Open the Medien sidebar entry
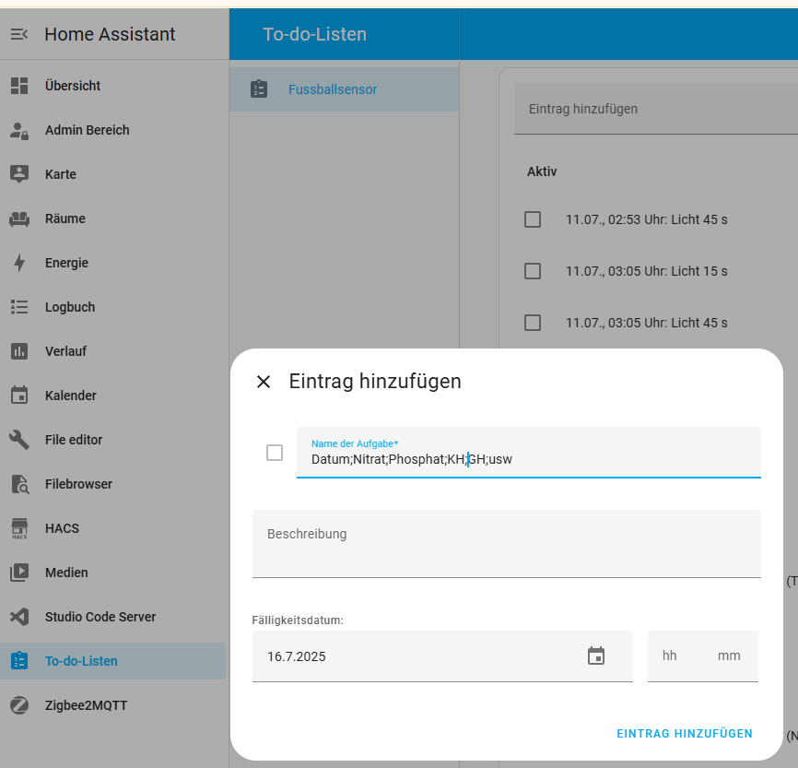This screenshot has width=798, height=768. [x=66, y=573]
